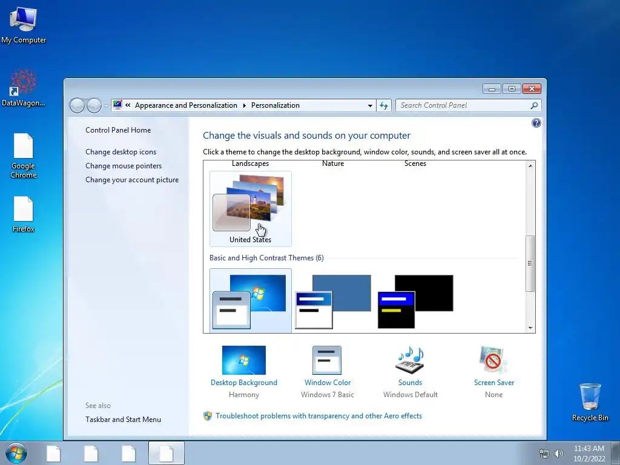Open Change desktop icons link

click(x=120, y=152)
